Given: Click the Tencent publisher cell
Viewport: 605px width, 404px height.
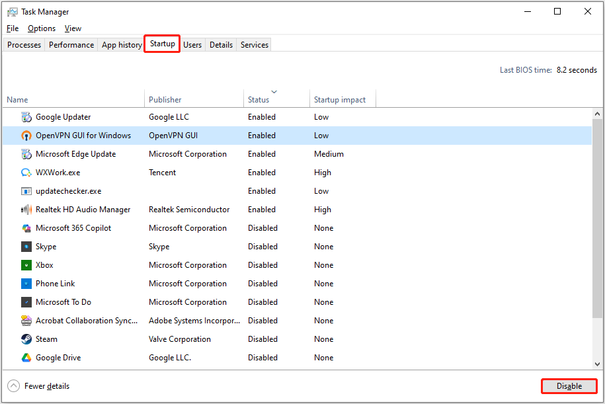Looking at the screenshot, I should [163, 173].
